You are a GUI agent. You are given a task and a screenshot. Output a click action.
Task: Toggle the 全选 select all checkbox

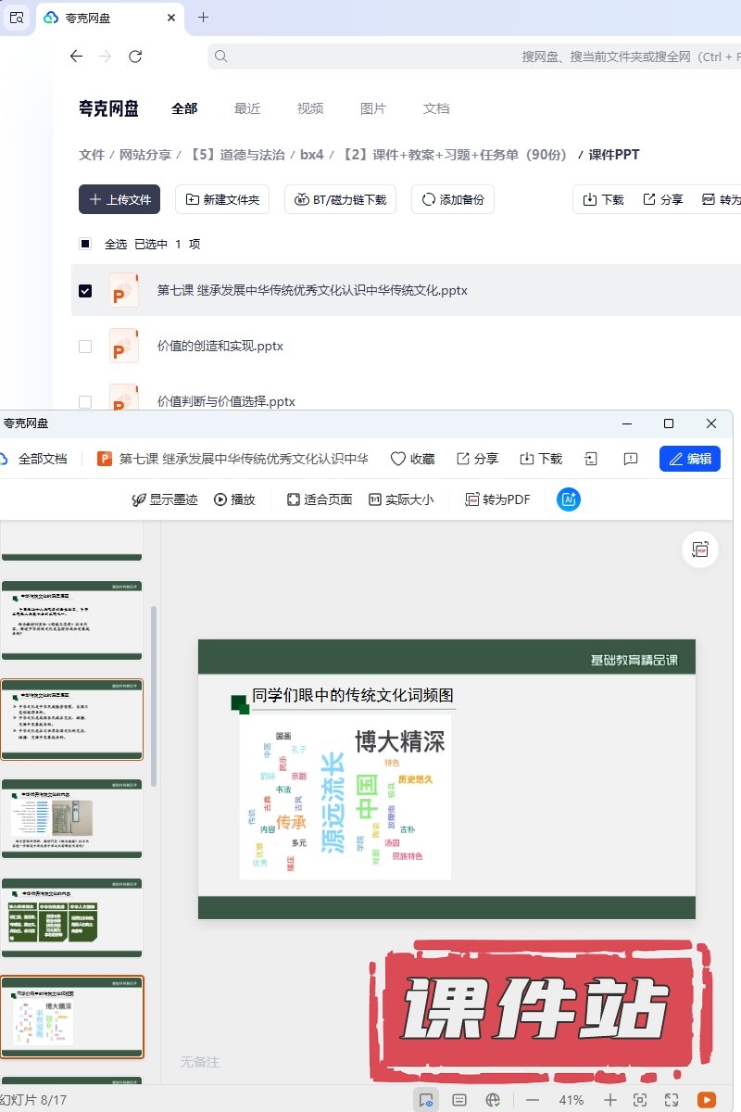(85, 245)
